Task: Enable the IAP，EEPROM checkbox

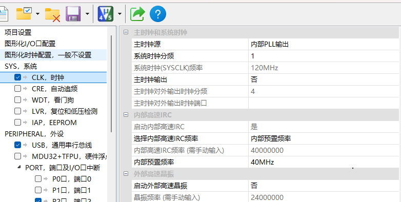Action: click(x=17, y=122)
